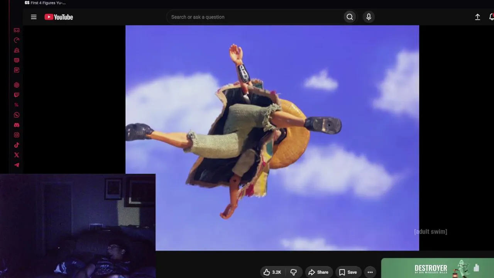Focus the 'Search or ask a question' field
Image resolution: width=494 pixels, height=278 pixels.
(x=255, y=17)
